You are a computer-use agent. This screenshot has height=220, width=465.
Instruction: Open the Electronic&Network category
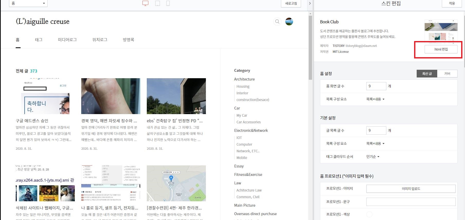[251, 131]
